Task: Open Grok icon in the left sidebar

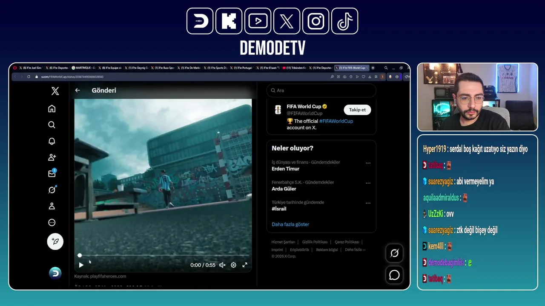Action: tap(52, 190)
